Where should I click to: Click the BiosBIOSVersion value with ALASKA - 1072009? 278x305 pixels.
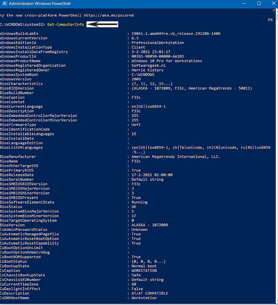[192, 88]
